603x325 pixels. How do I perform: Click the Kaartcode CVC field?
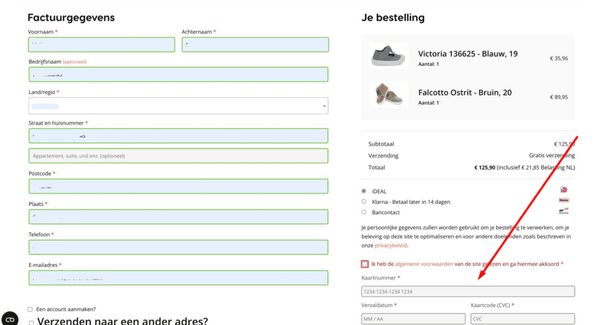click(x=522, y=319)
